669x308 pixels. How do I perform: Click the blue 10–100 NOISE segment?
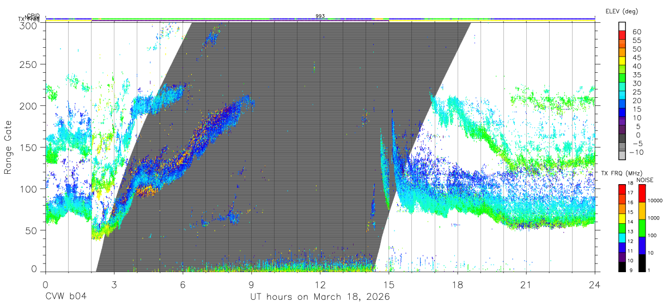click(641, 246)
